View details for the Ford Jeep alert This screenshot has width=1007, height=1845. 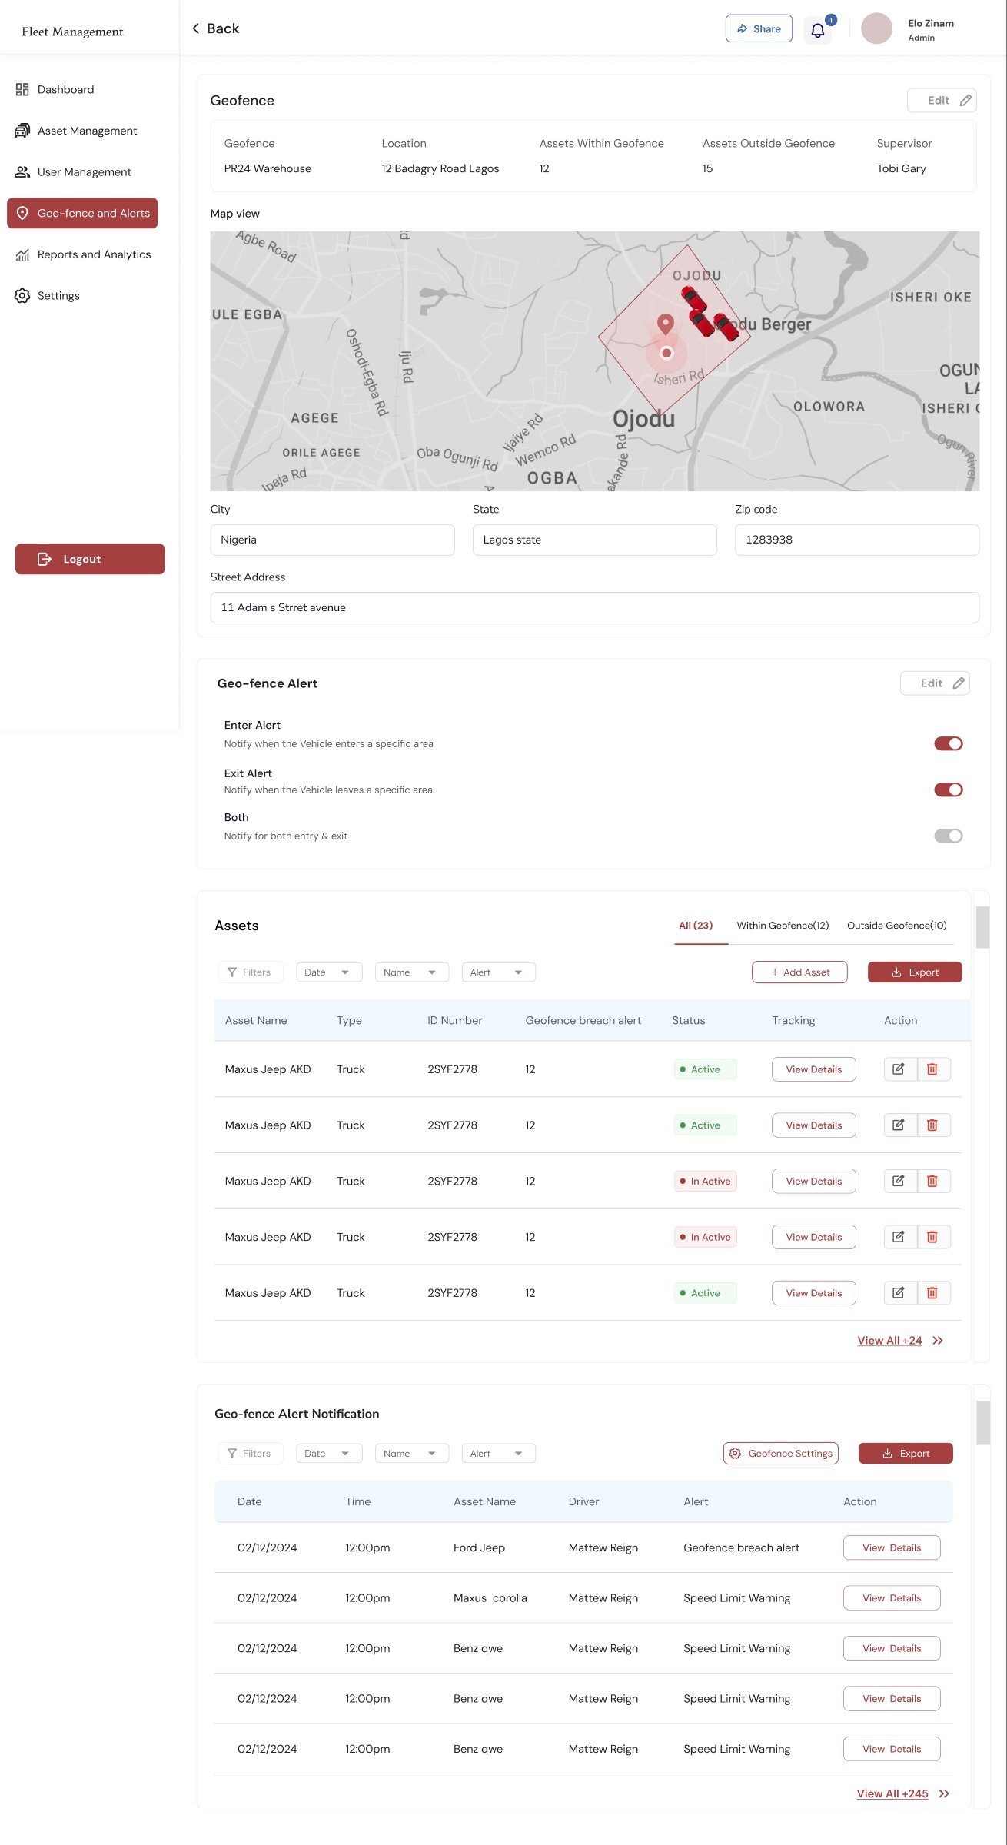tap(892, 1547)
